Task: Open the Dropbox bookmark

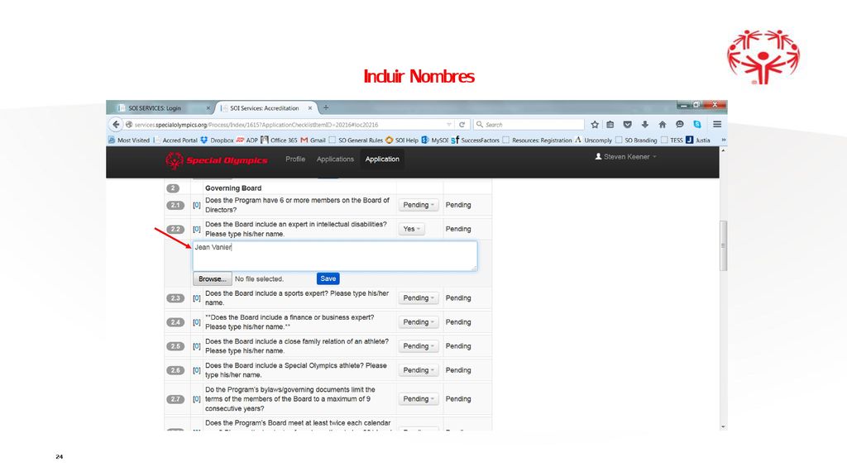Action: [x=218, y=140]
